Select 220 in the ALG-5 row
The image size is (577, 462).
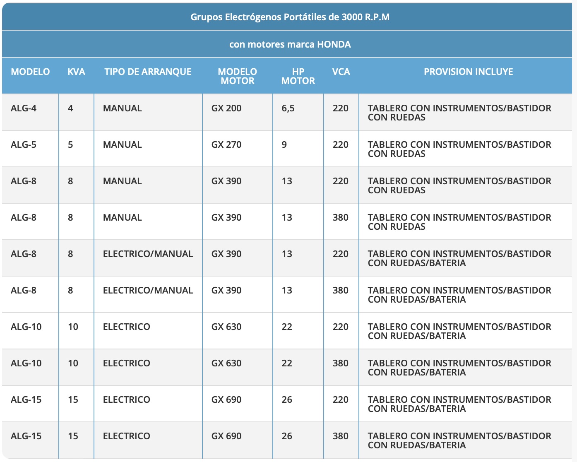tap(341, 144)
